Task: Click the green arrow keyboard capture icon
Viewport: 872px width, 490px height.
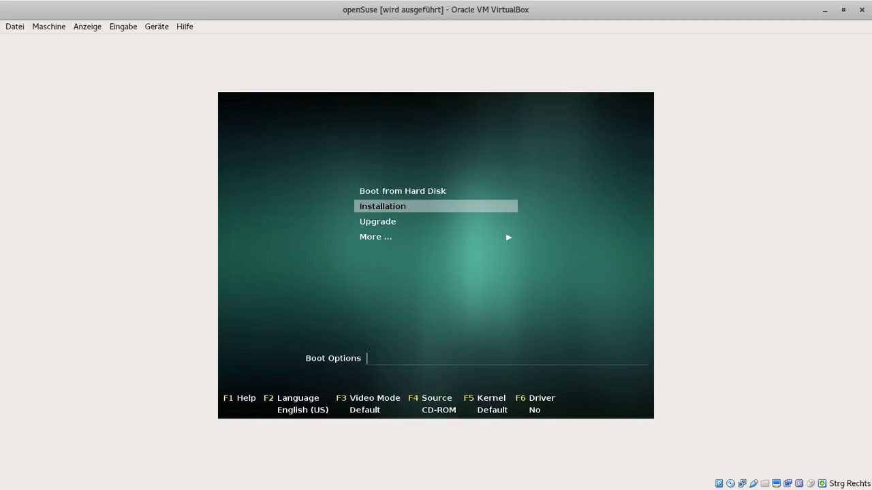Action: pos(822,483)
